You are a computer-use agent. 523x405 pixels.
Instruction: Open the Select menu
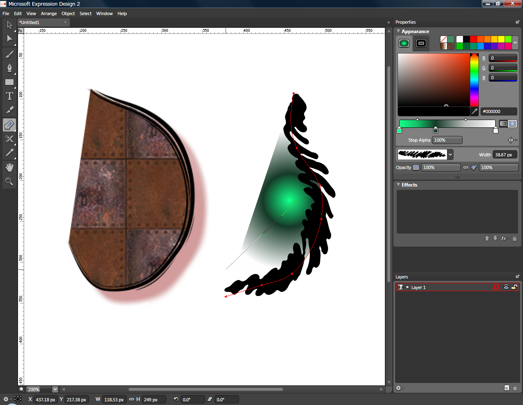click(x=85, y=13)
